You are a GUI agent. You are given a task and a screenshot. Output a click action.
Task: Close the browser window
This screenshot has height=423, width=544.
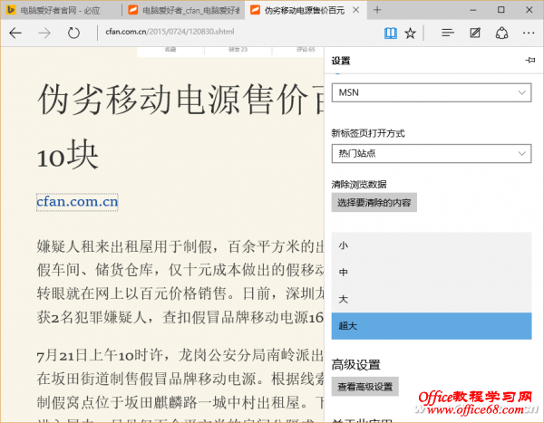[529, 10]
